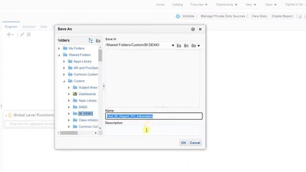Select Apps Library under Custom

(x=87, y=101)
